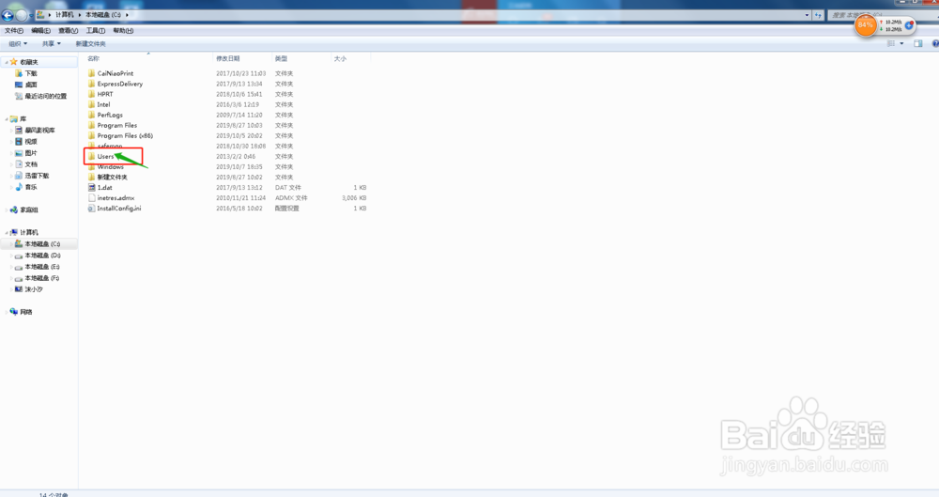The width and height of the screenshot is (939, 497).
Task: Open 迅雷下载 library in sidebar
Action: pos(37,176)
